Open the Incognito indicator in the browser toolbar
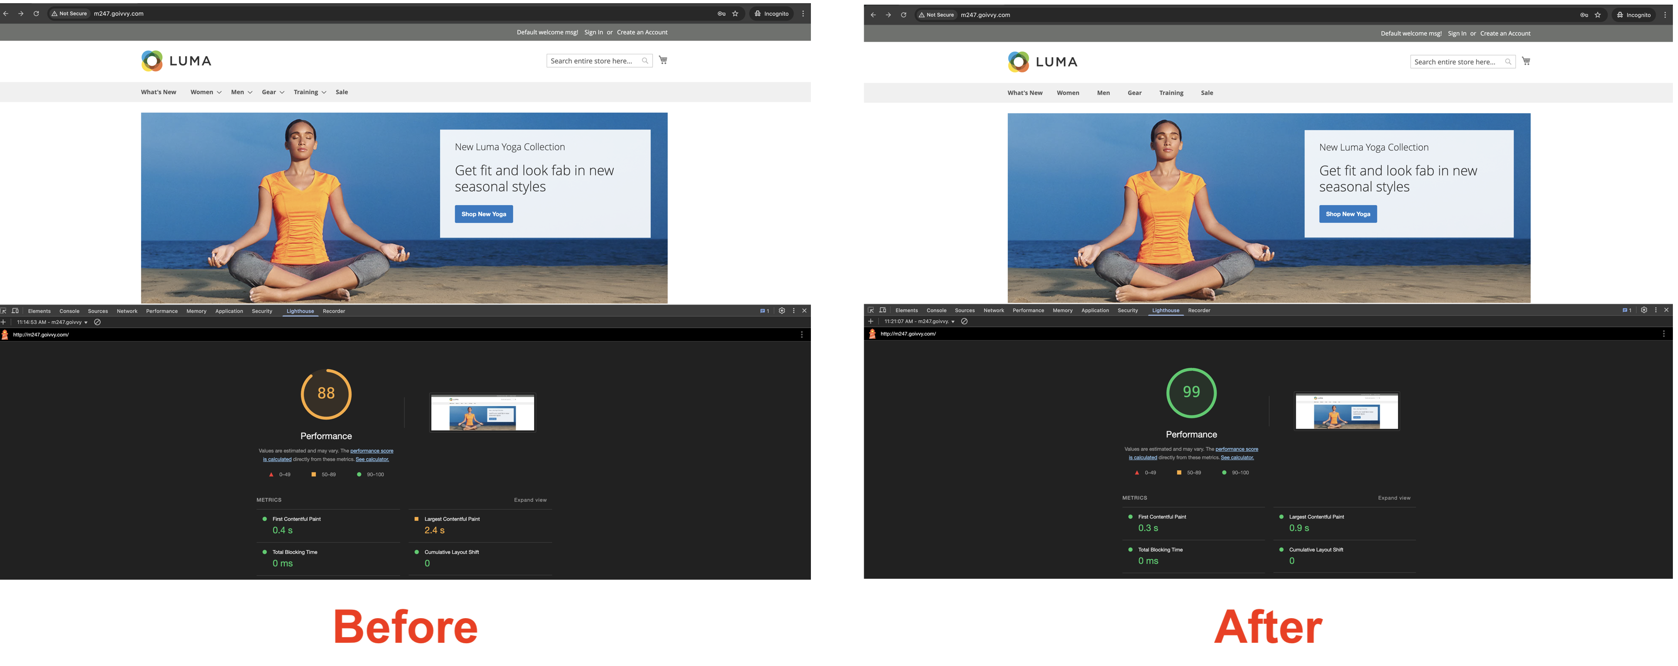Viewport: 1678px width, 666px height. 771,13
